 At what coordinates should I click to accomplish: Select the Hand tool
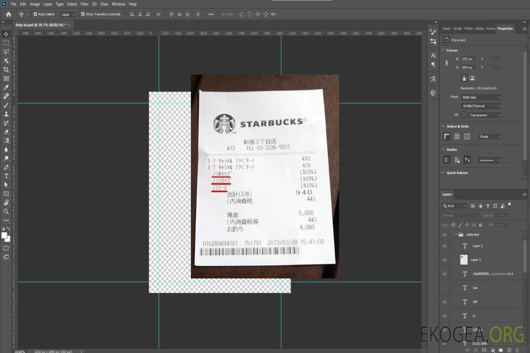[x=6, y=202]
